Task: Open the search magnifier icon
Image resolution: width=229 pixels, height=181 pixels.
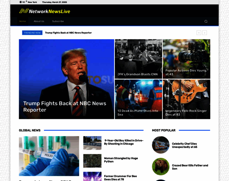Action: (206, 21)
